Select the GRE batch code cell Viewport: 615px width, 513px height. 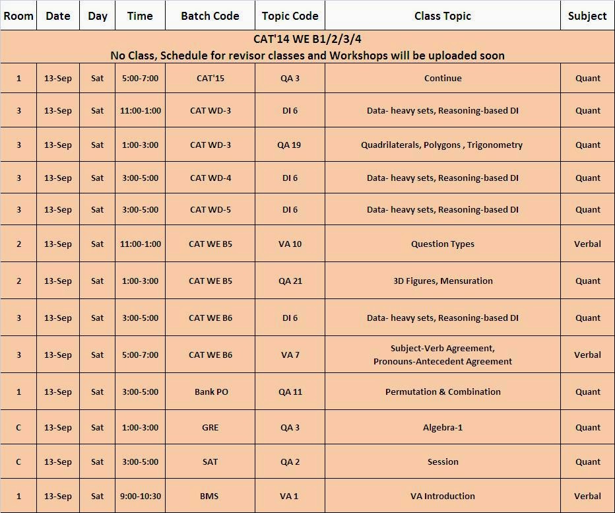[x=210, y=427]
